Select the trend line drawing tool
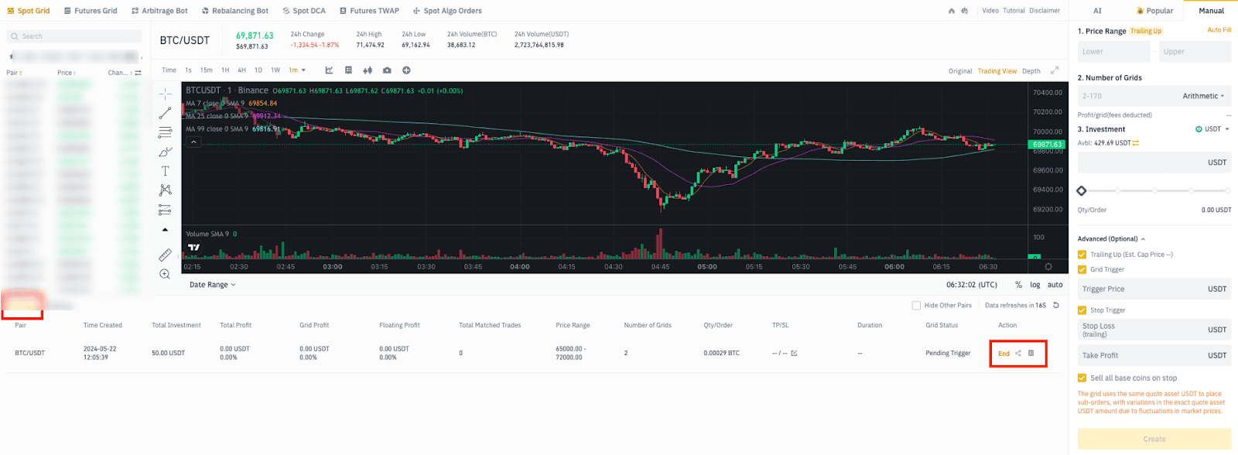Screen dimensions: 1238x455 click(x=165, y=113)
